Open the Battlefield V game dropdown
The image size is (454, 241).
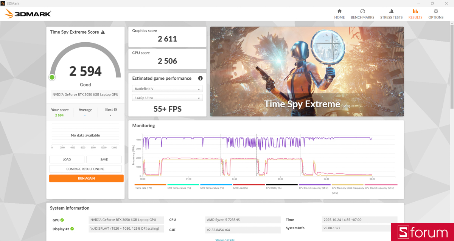[167, 89]
